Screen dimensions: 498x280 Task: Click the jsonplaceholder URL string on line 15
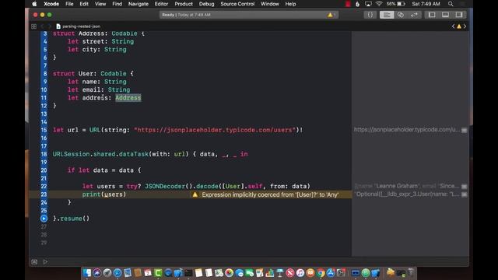tap(215, 130)
